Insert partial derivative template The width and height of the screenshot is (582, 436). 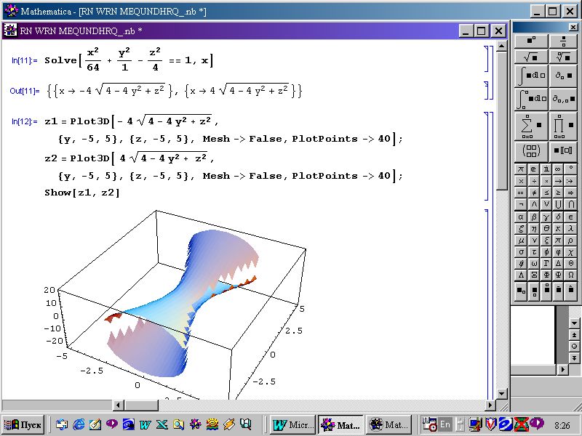click(563, 76)
